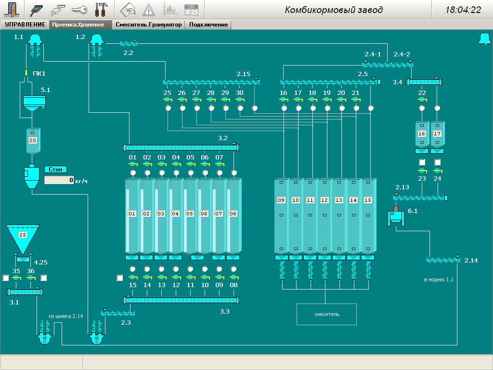Open the hammer and screwdriver settings
This screenshot has width=493, height=370.
coord(101,10)
